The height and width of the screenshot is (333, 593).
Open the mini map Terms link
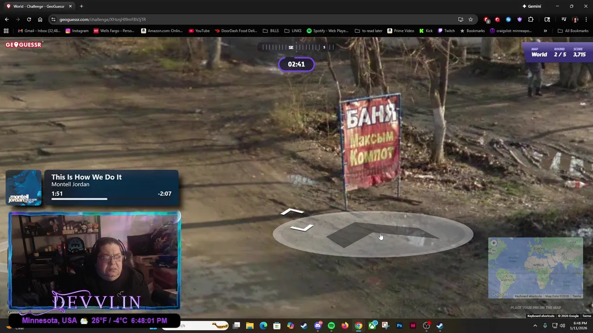point(577,296)
